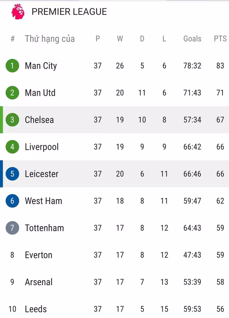Image resolution: width=229 pixels, height=318 pixels.
Task: Click West Ham's dark blue rank circle
Action: click(x=12, y=201)
